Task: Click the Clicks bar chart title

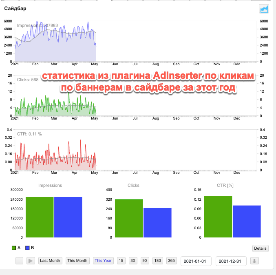Action: pyautogui.click(x=133, y=185)
